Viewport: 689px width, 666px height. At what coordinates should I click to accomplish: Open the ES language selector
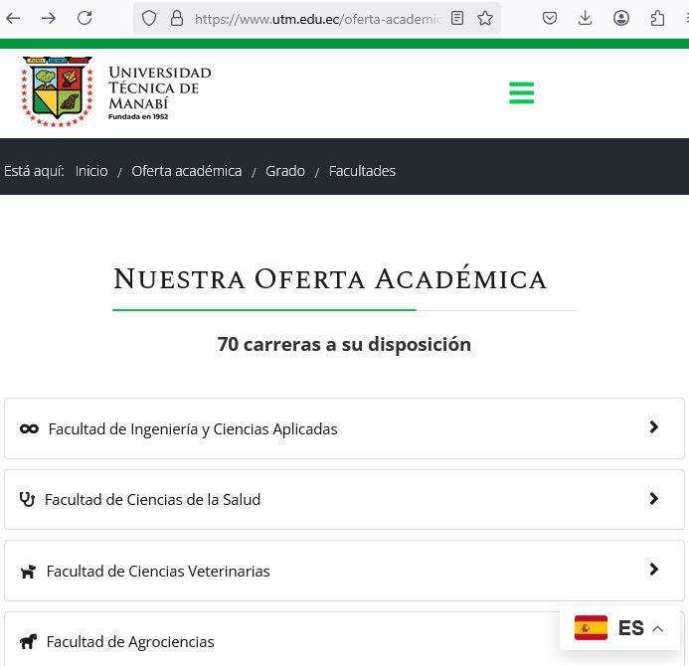click(x=619, y=628)
